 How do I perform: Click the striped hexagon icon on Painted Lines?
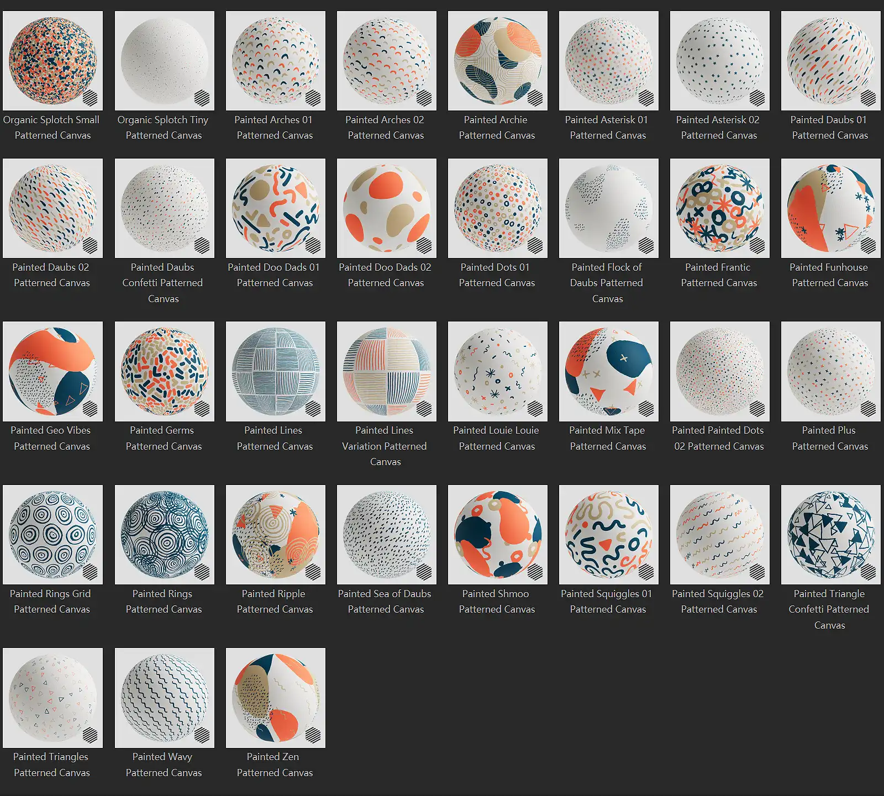313,409
